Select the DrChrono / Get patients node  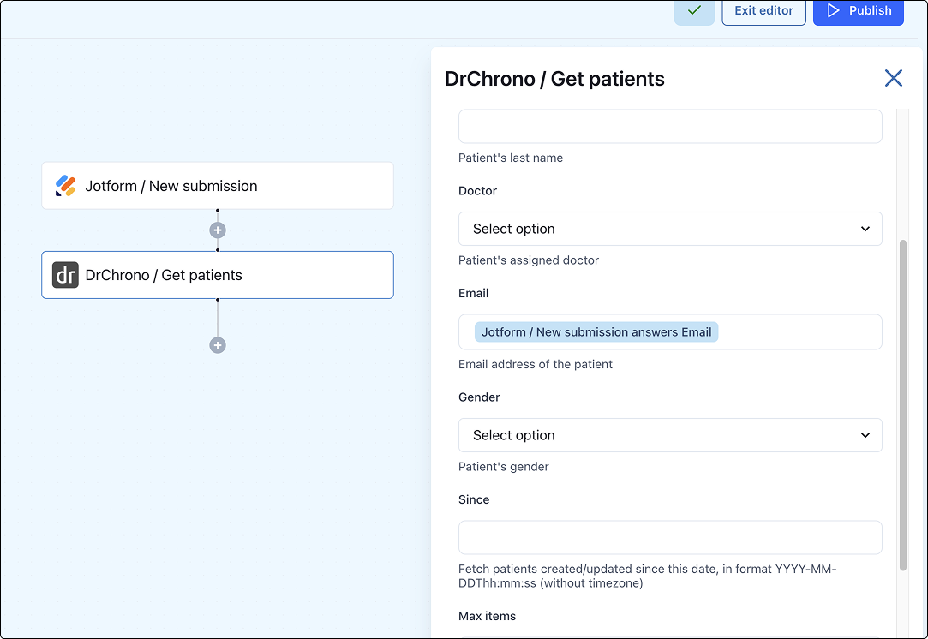point(218,275)
